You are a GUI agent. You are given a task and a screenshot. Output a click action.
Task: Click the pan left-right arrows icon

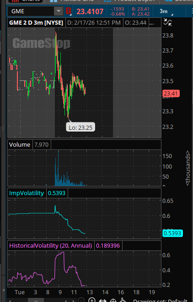(x=102, y=301)
